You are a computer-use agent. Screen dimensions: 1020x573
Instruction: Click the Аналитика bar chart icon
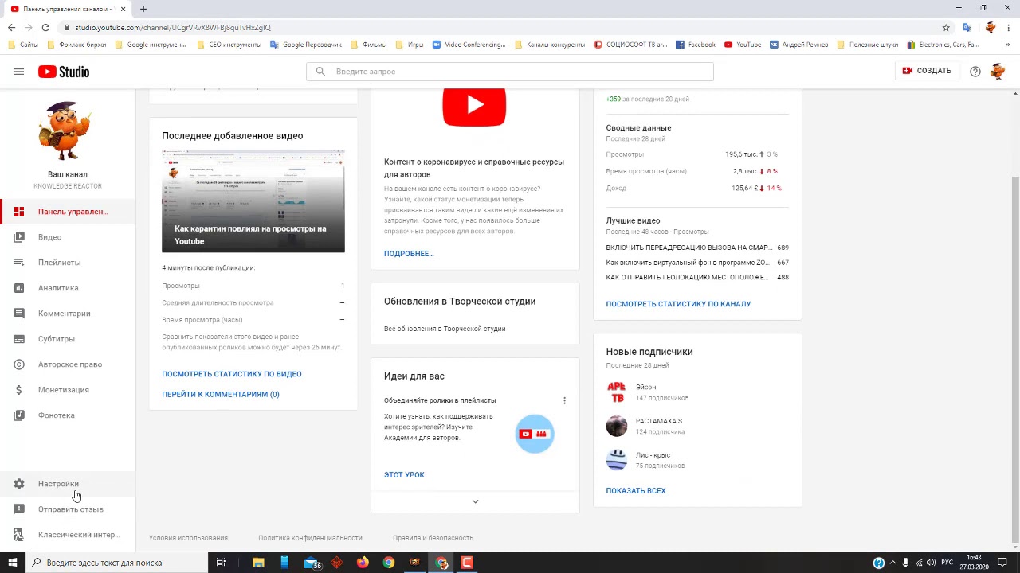19,288
